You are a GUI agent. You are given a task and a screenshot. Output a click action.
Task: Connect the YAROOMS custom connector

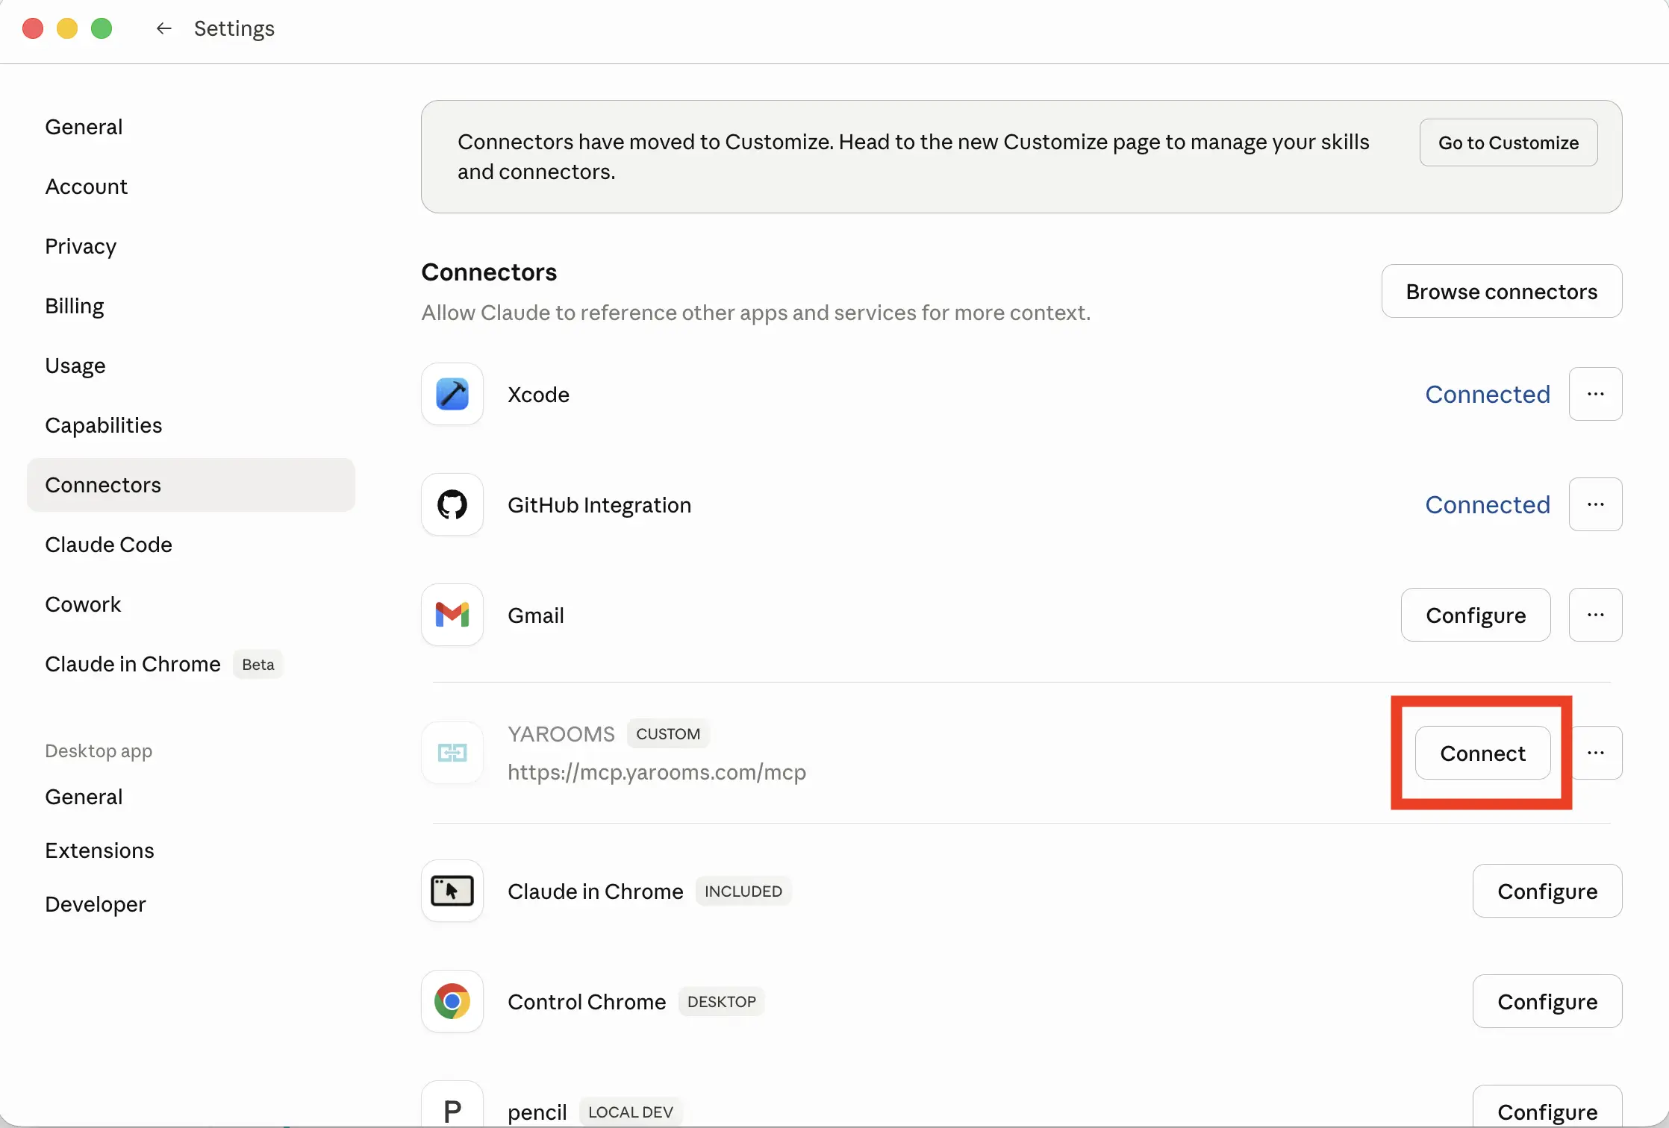(x=1482, y=753)
